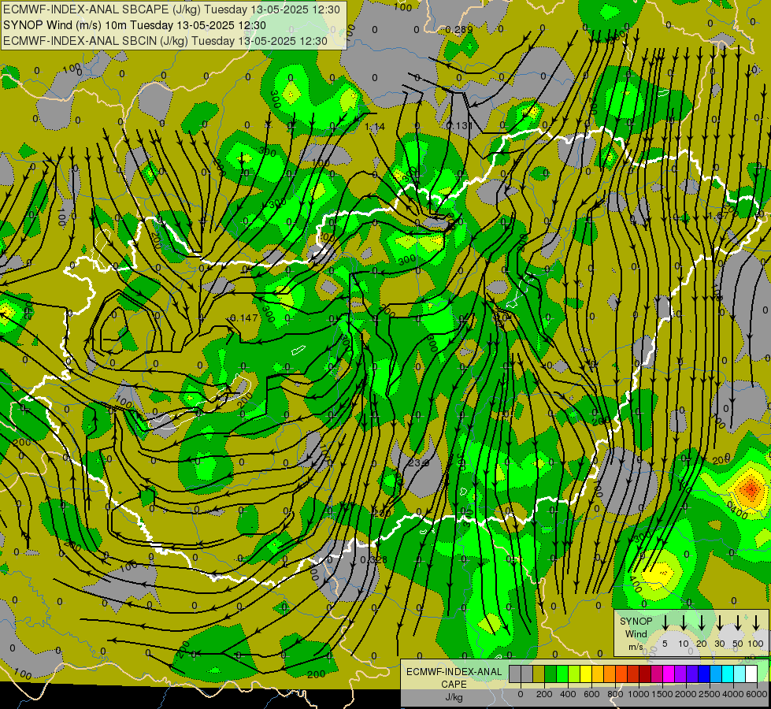Click the m/s unit label in wind legend
This screenshot has height=709, width=771.
pos(636,647)
